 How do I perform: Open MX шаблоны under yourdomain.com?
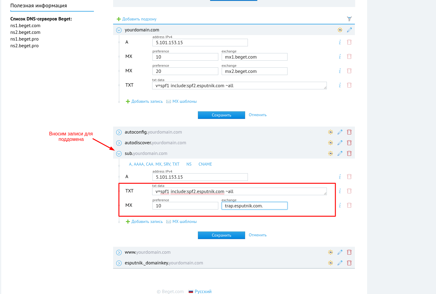(x=184, y=102)
